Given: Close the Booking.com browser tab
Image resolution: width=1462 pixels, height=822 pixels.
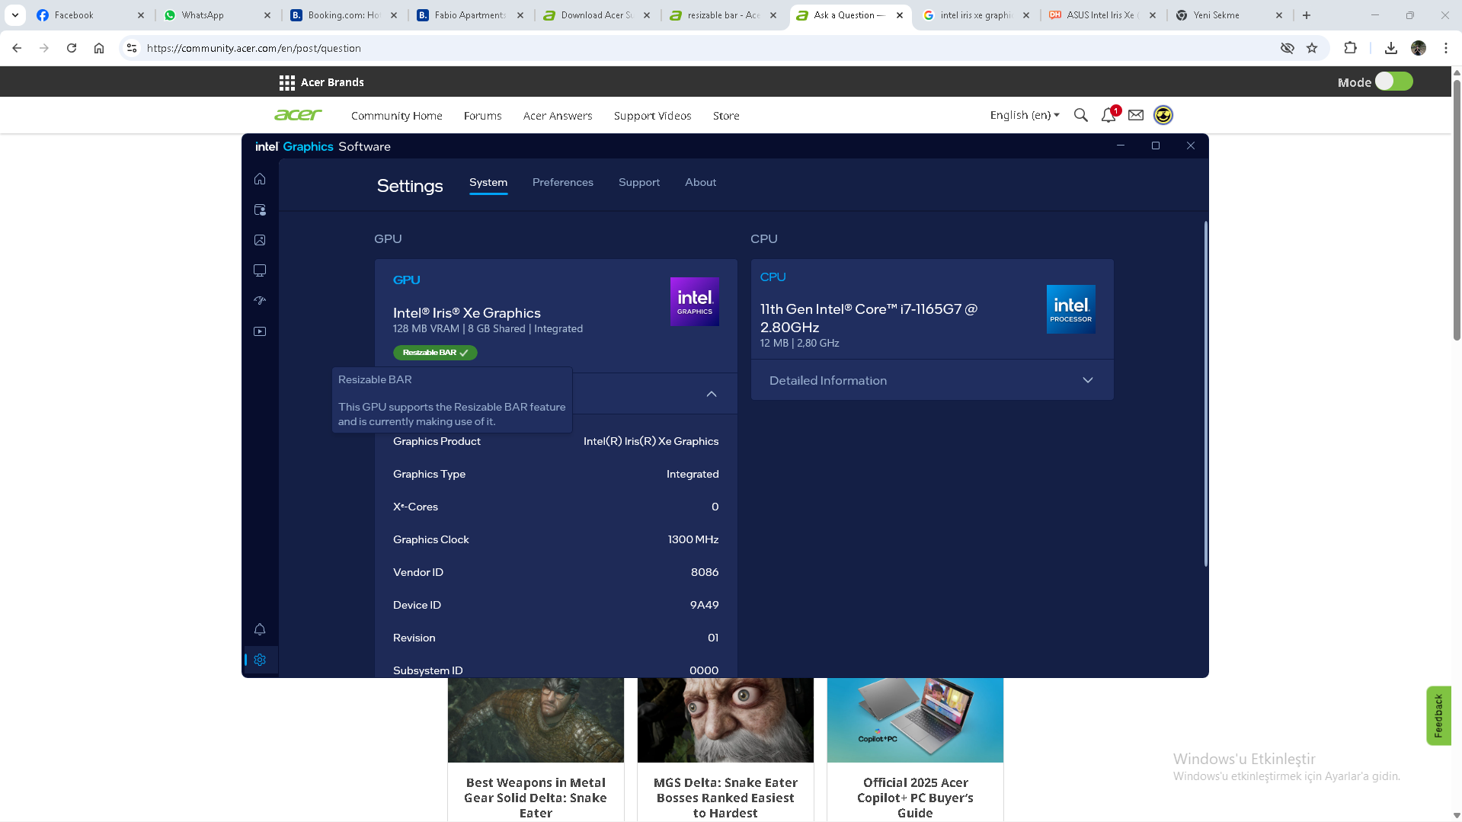Looking at the screenshot, I should [x=394, y=15].
